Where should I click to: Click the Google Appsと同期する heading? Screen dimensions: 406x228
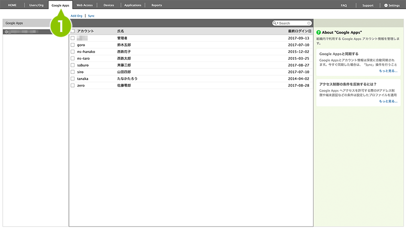coord(339,54)
